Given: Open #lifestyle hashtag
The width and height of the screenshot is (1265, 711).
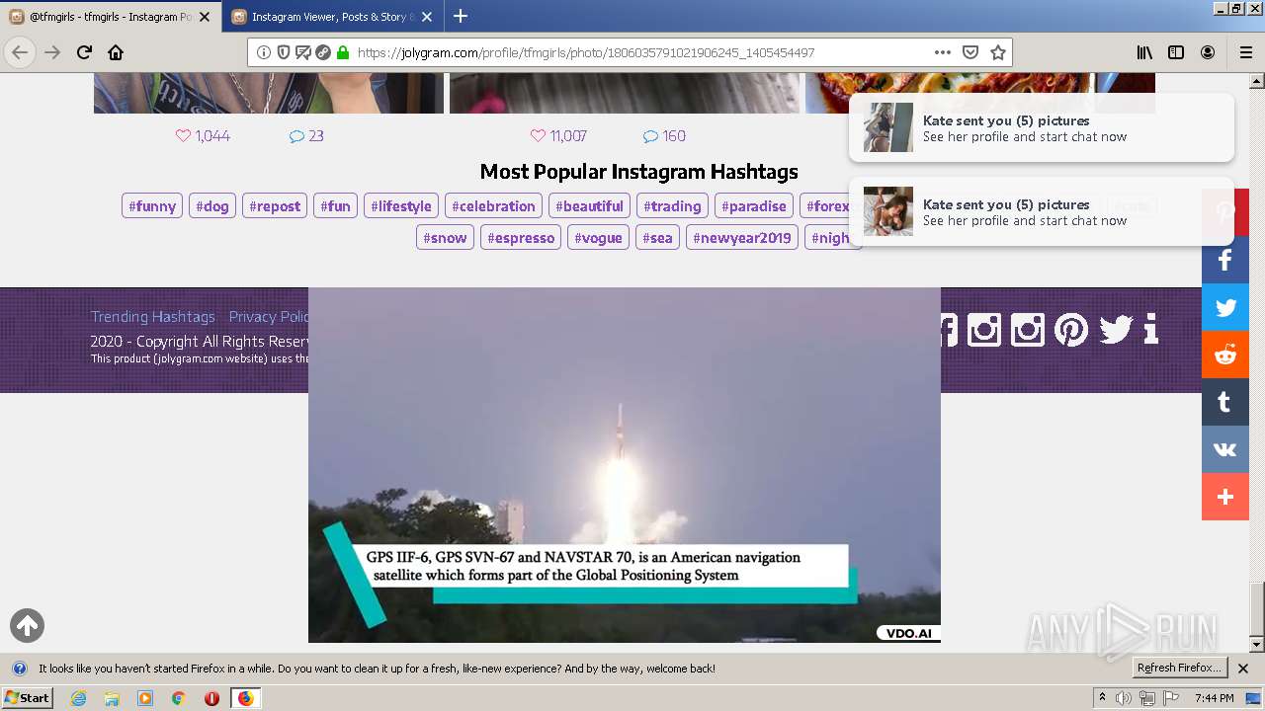Looking at the screenshot, I should pos(401,206).
